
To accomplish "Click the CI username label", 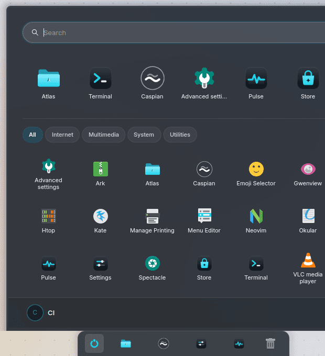I will (x=51, y=313).
